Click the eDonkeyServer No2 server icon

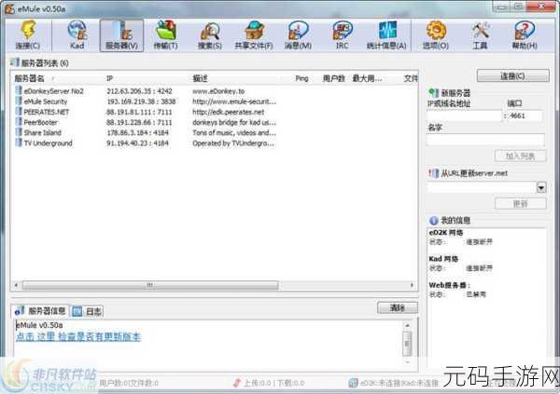tap(19, 91)
